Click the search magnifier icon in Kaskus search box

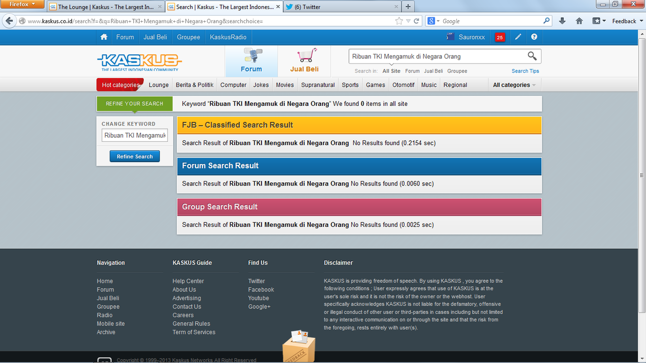[x=532, y=56]
